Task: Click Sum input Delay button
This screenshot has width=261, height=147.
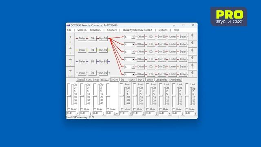Action: [x=82, y=73]
